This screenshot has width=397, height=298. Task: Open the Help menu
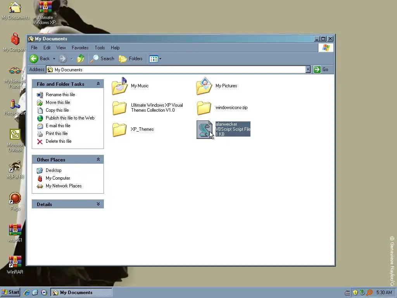(x=115, y=48)
